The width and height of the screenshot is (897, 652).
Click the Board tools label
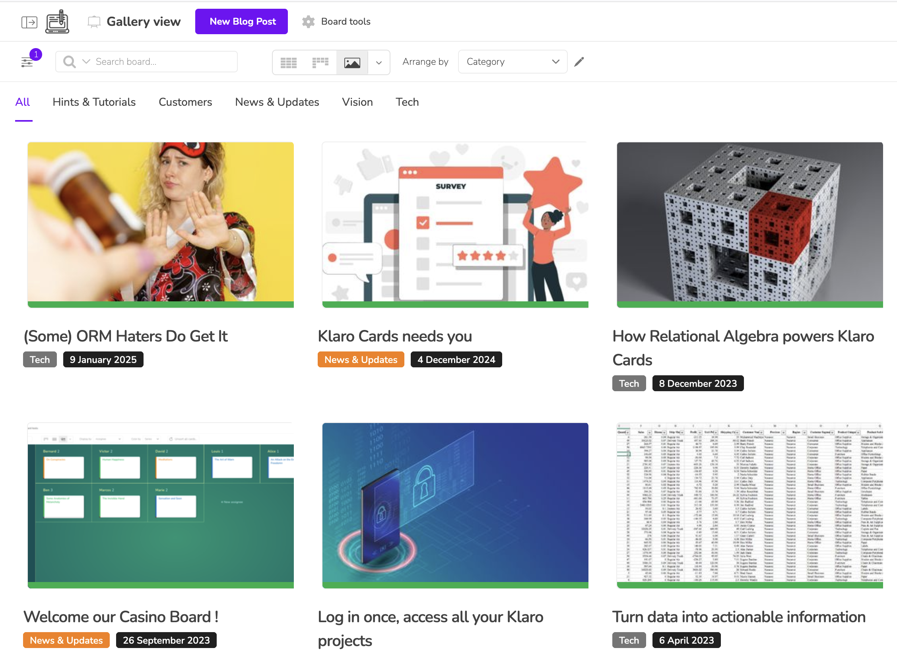click(x=346, y=21)
